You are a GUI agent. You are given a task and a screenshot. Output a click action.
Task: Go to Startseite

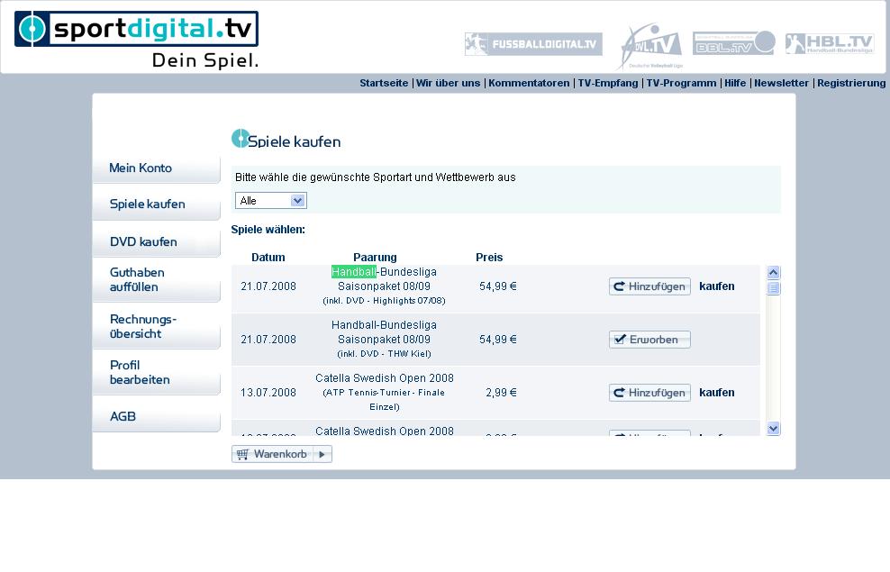384,83
